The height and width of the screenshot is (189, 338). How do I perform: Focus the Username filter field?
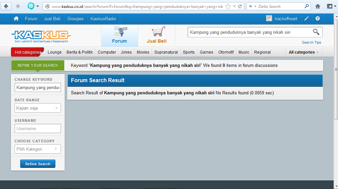click(38, 128)
